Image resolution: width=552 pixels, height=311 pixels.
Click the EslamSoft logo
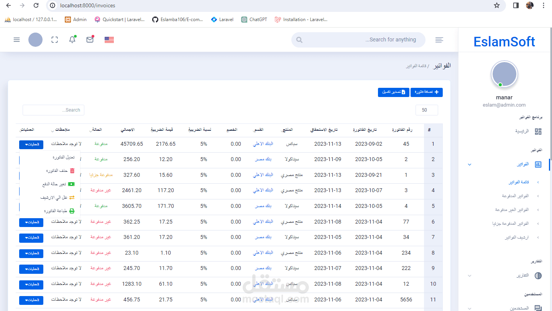[504, 41]
